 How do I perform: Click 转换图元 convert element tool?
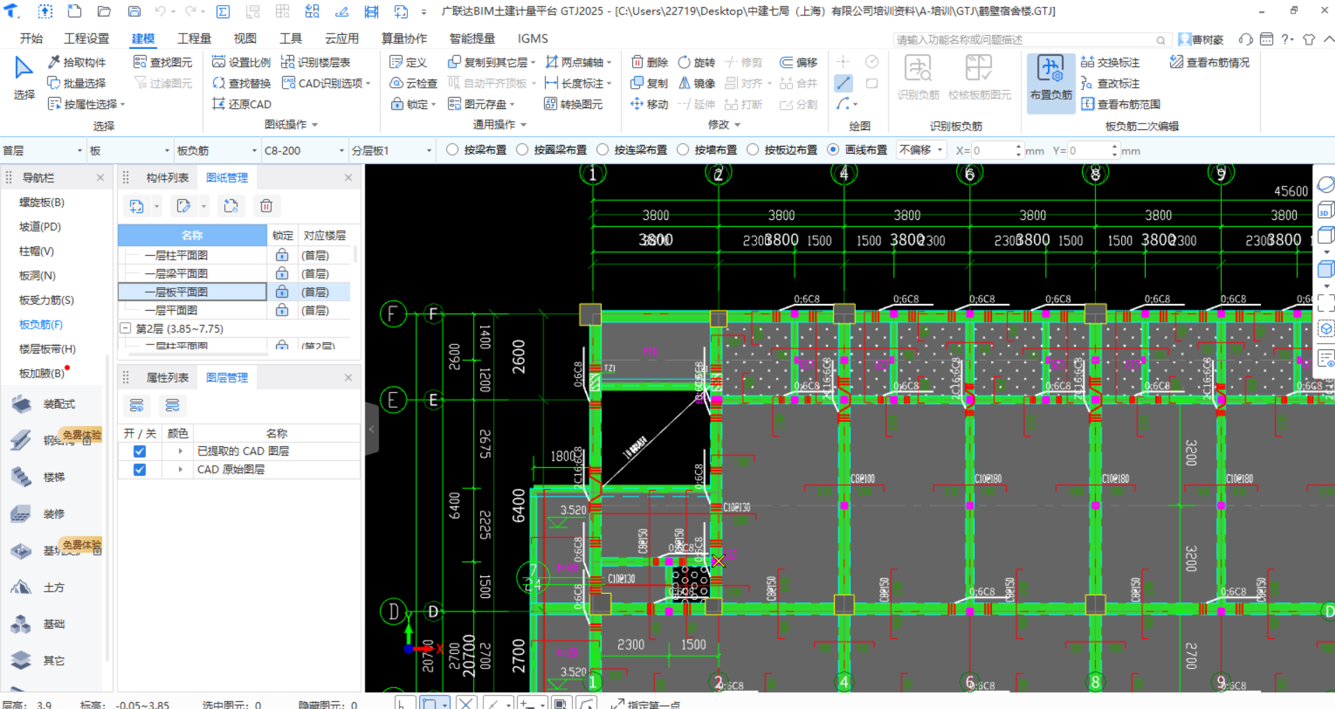574,104
